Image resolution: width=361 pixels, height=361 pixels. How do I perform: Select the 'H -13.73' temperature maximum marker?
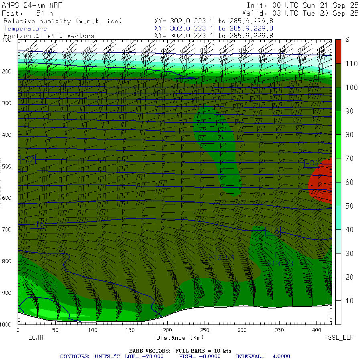(x=280, y=260)
